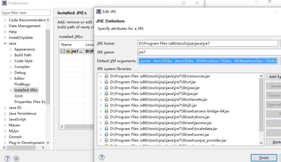
Task: Select FindBugs preferences item
Action: click(22, 84)
